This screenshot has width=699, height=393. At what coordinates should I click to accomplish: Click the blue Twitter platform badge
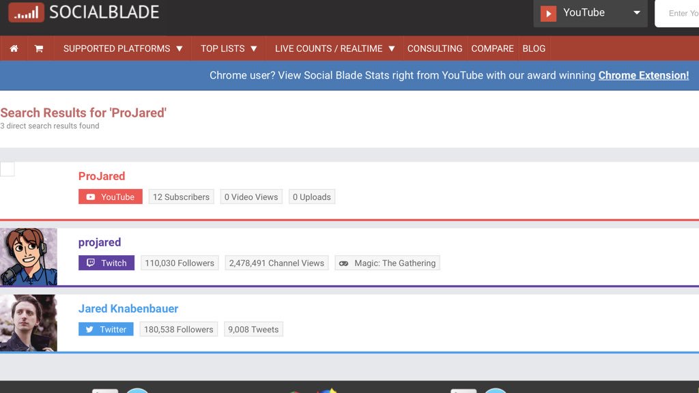106,330
